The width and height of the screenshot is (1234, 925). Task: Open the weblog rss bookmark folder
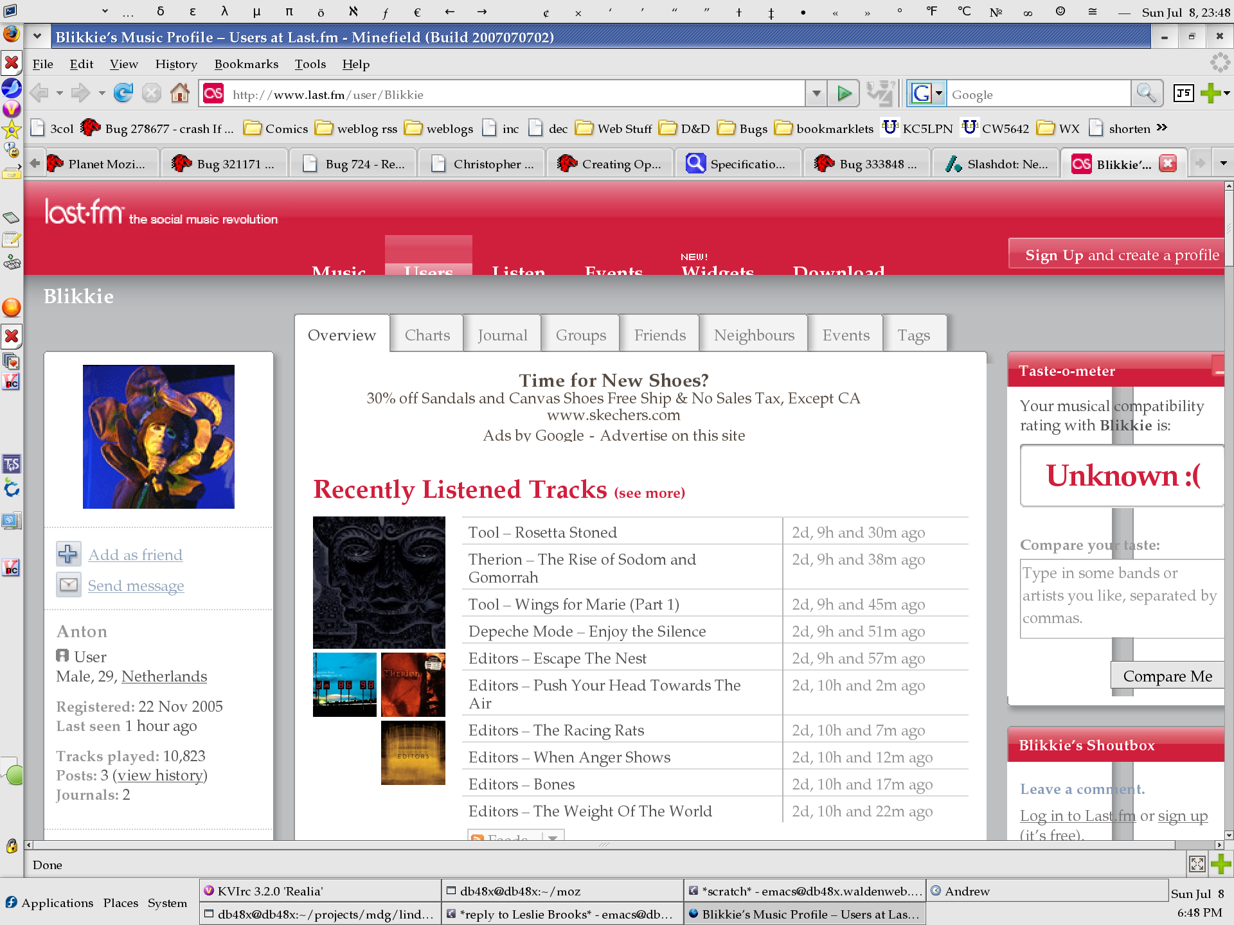(357, 128)
